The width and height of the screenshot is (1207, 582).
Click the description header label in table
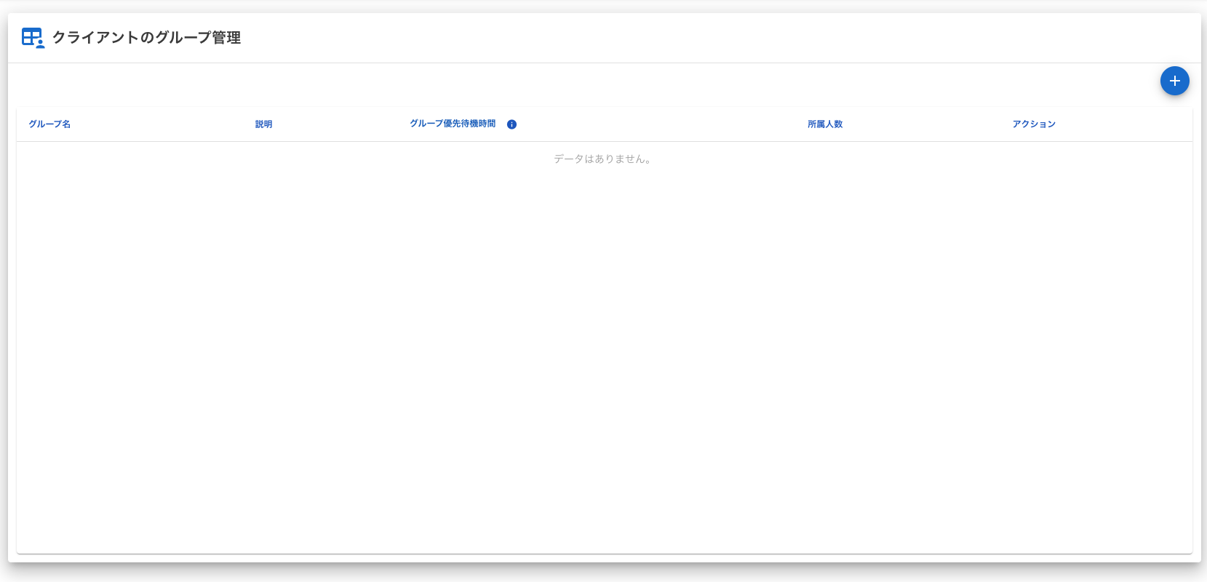(263, 124)
